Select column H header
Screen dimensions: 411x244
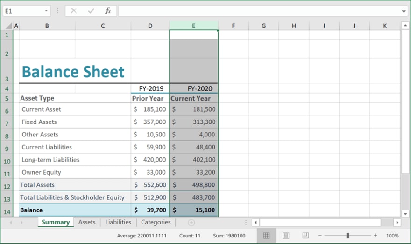pos(294,26)
